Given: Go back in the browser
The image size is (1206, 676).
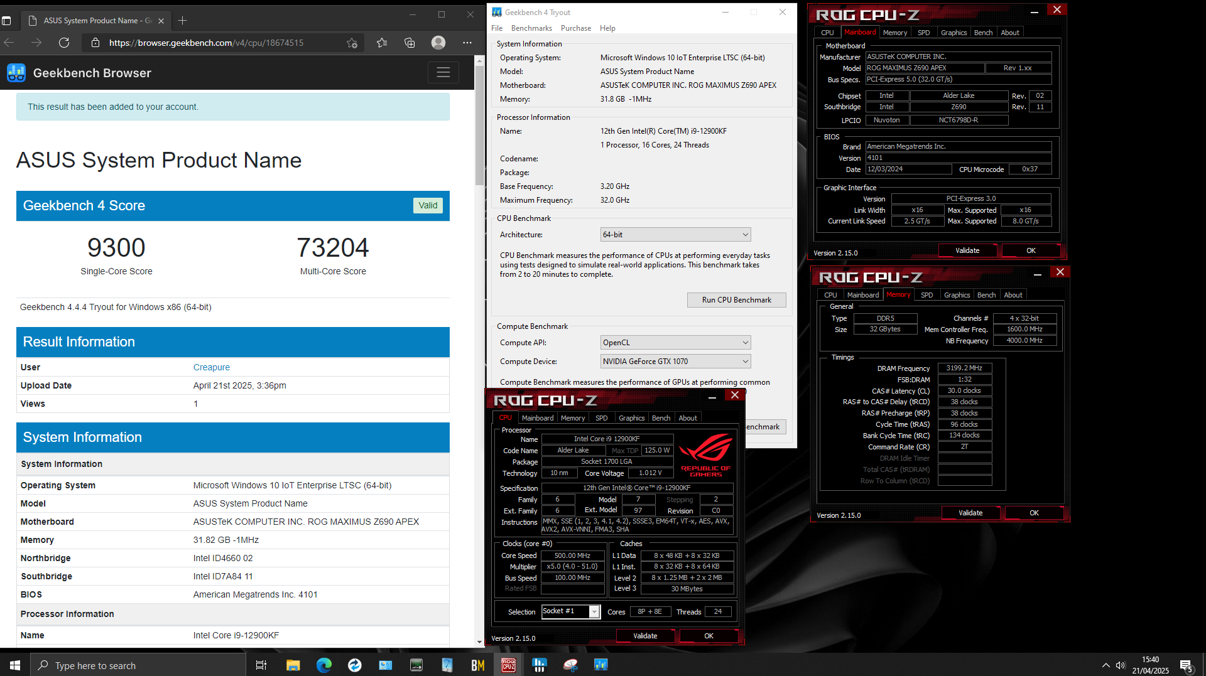Looking at the screenshot, I should 9,43.
